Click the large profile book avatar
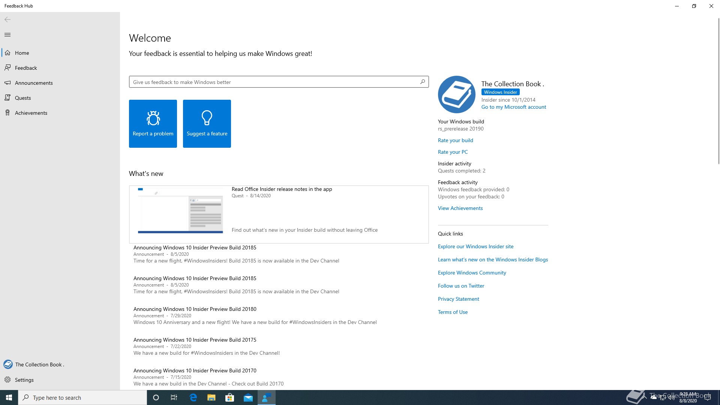This screenshot has width=720, height=405. click(x=456, y=94)
